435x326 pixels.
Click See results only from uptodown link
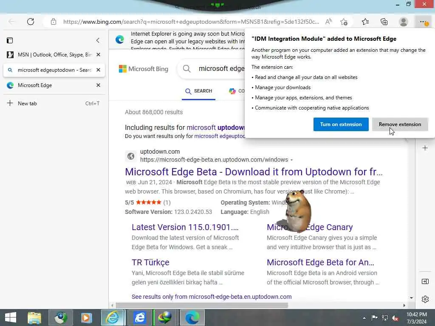click(x=212, y=297)
